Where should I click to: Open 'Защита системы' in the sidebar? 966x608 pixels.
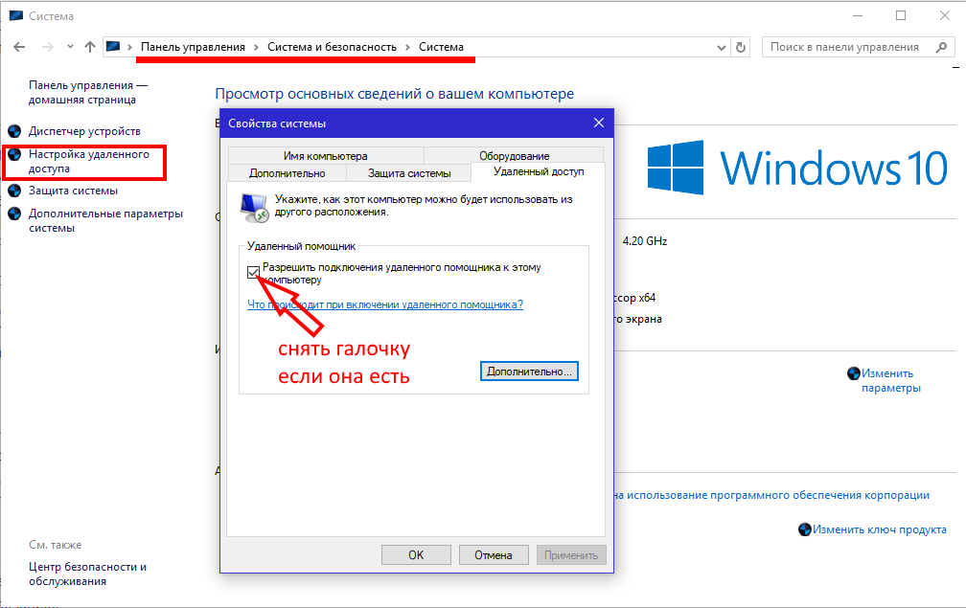73,191
